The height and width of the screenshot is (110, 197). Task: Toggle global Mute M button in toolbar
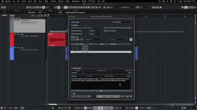coord(27,7)
